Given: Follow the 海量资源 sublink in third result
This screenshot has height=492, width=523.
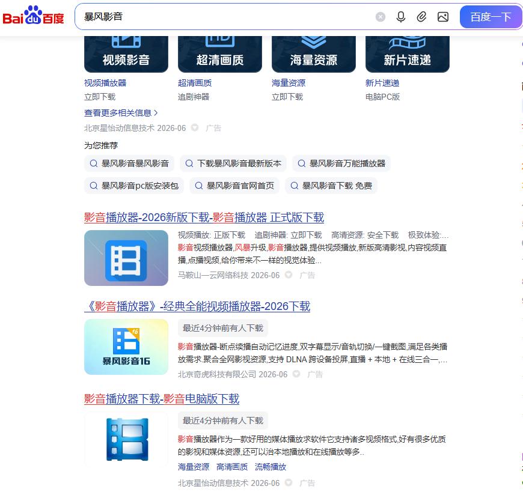Looking at the screenshot, I should pyautogui.click(x=194, y=467).
